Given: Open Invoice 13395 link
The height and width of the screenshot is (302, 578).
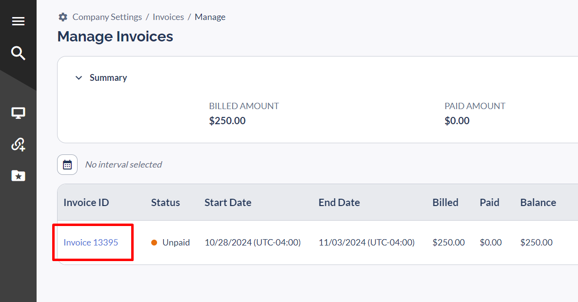Looking at the screenshot, I should coord(91,242).
